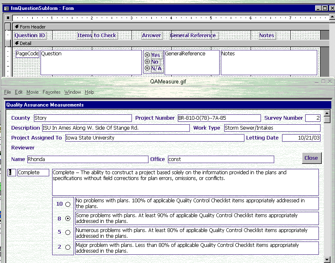Choose the score 2 radio button
The height and width of the screenshot is (263, 335).
point(68,247)
